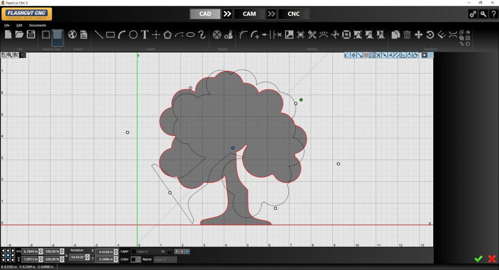Image resolution: width=499 pixels, height=270 pixels.
Task: Choose the Circle drawing tool
Action: click(133, 35)
